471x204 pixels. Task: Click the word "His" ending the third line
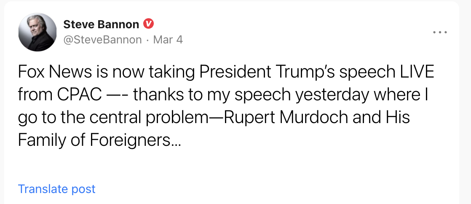point(397,118)
